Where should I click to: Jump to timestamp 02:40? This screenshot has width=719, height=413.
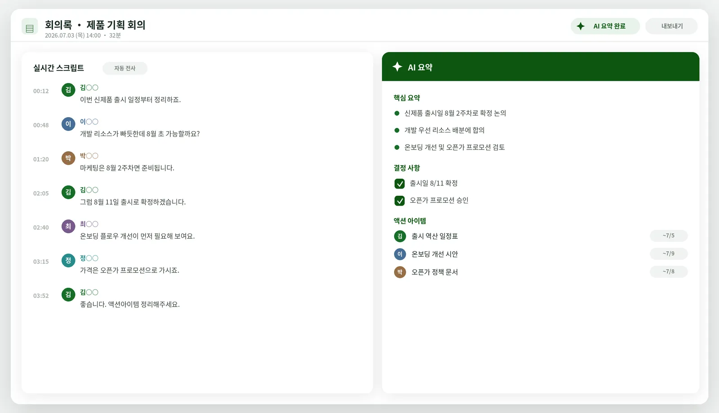tap(41, 228)
